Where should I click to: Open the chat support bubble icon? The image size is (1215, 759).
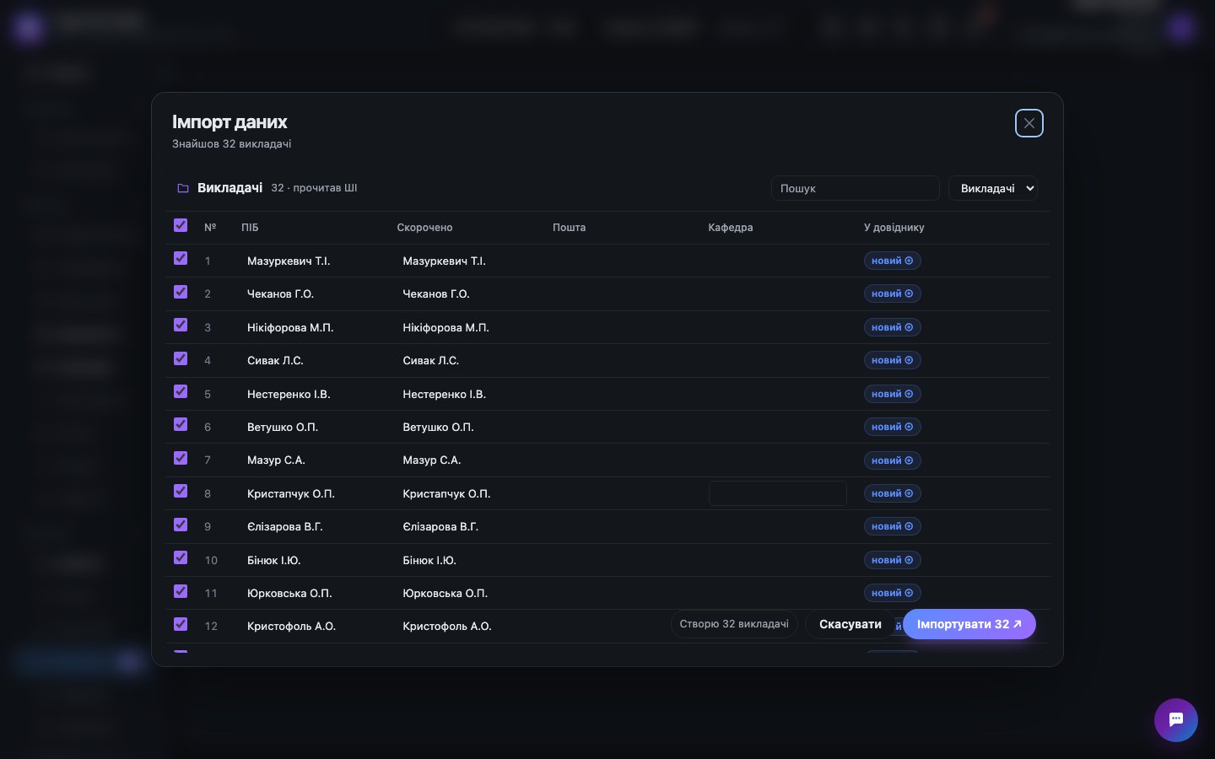pos(1176,720)
